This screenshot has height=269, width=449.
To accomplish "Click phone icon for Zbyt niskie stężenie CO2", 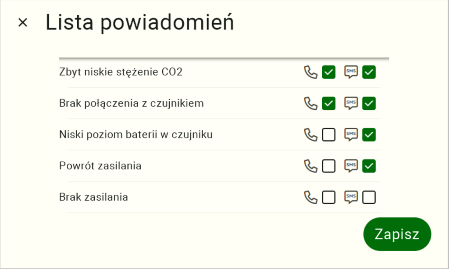I will (x=311, y=72).
